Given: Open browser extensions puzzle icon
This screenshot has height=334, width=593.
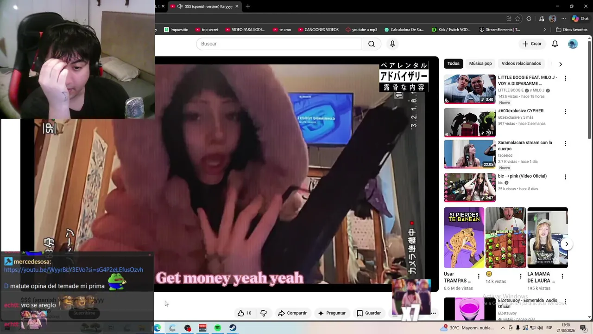Looking at the screenshot, I should coord(529,19).
